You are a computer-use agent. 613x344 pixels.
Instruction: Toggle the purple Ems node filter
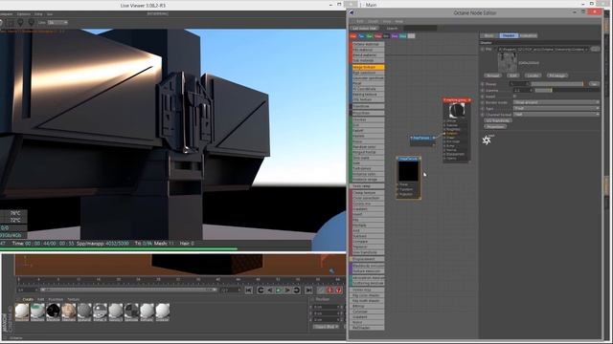tap(395, 36)
